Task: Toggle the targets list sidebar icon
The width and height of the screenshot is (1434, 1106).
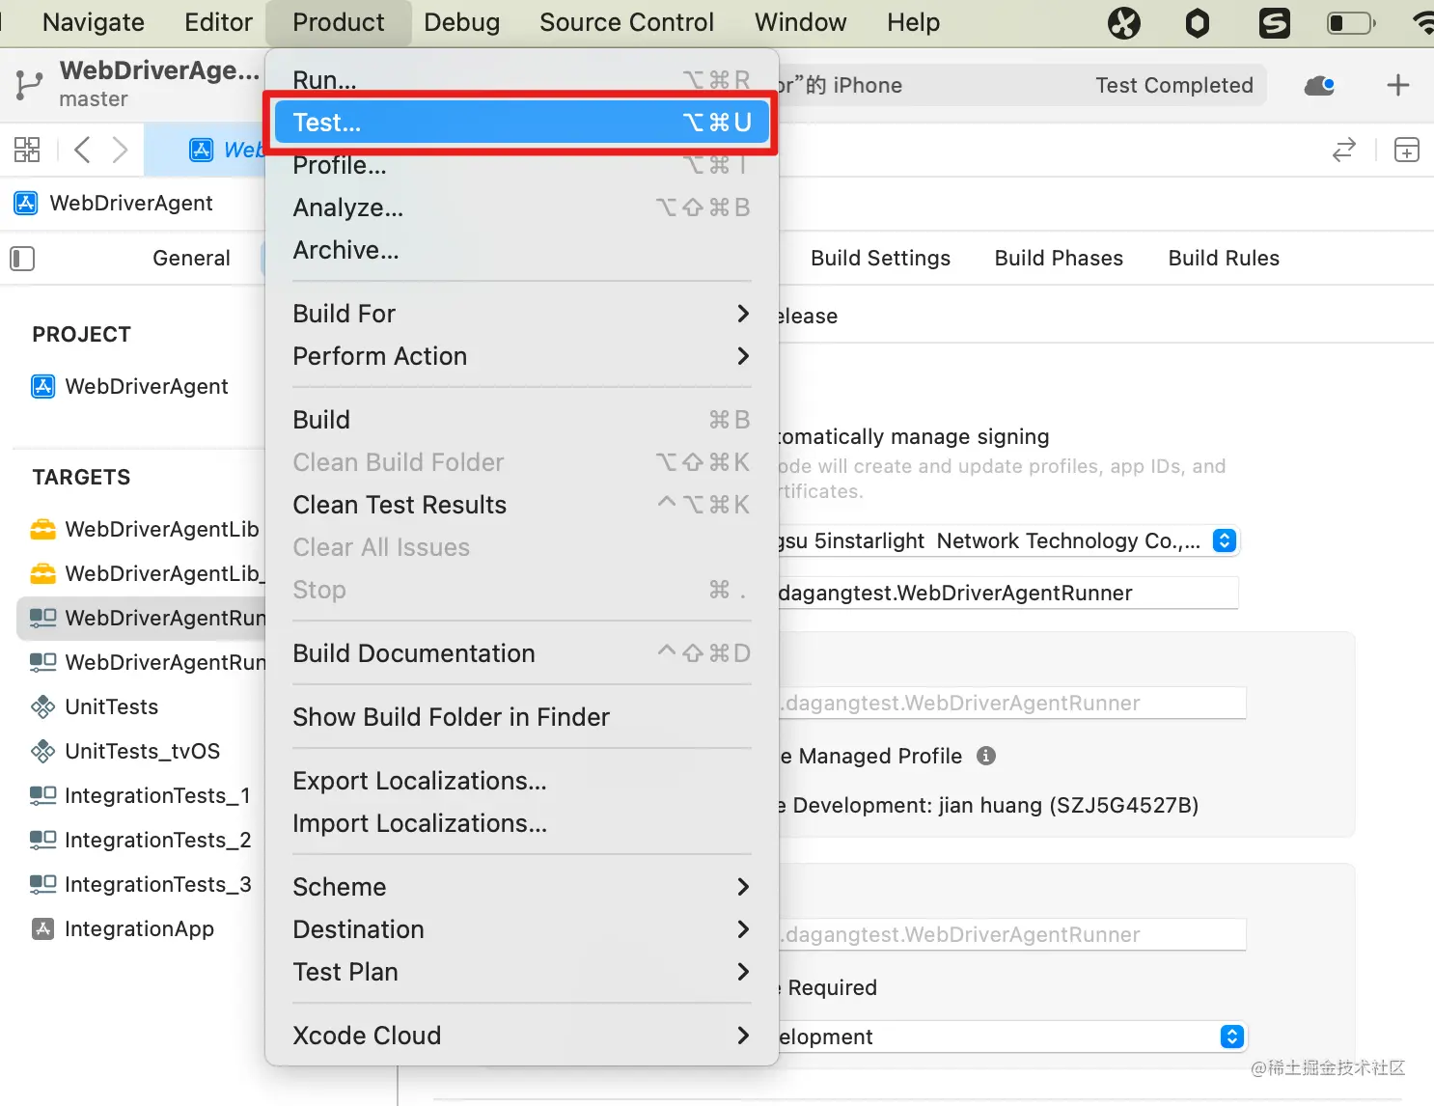Action: (x=22, y=258)
